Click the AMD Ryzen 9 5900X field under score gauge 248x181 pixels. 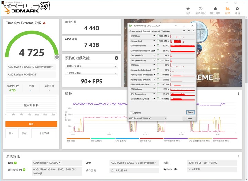(31, 67)
